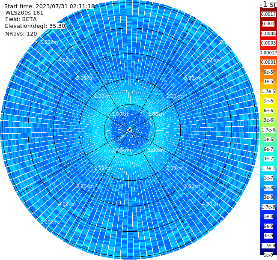This screenshot has width=277, height=260.
Task: Select the 0.0001 colorbar tick label
Action: 268,62
